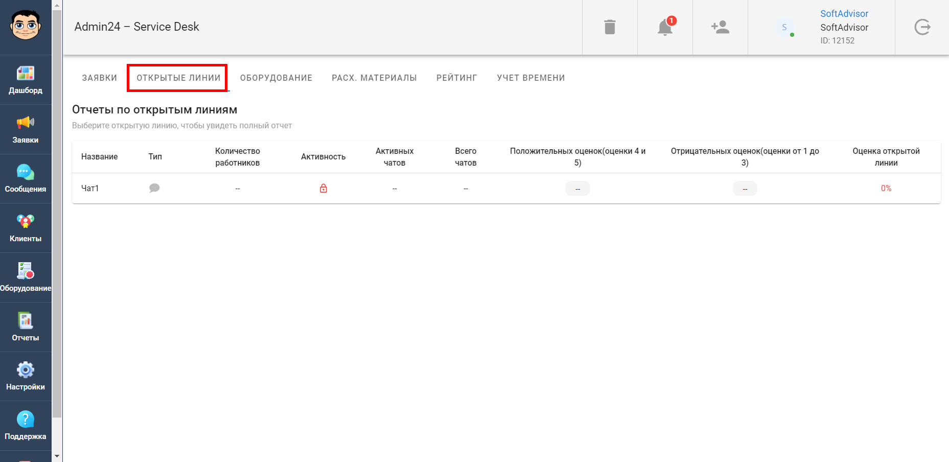This screenshot has width=949, height=462.
Task: Click the logout icon in header
Action: coord(922,27)
